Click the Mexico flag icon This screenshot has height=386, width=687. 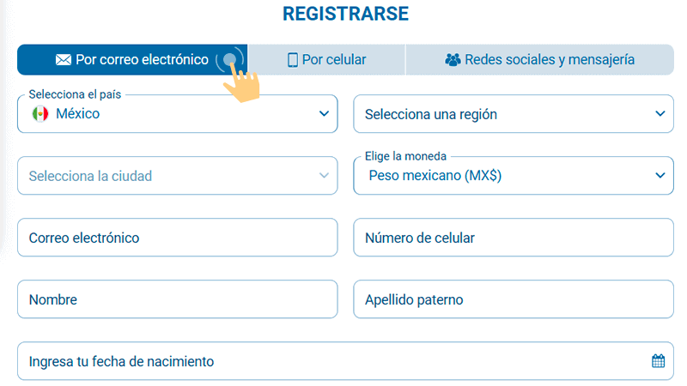tap(40, 113)
